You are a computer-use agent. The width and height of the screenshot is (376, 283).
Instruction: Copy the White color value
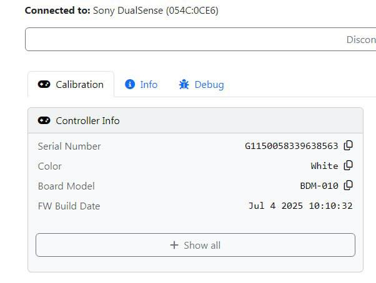(349, 166)
